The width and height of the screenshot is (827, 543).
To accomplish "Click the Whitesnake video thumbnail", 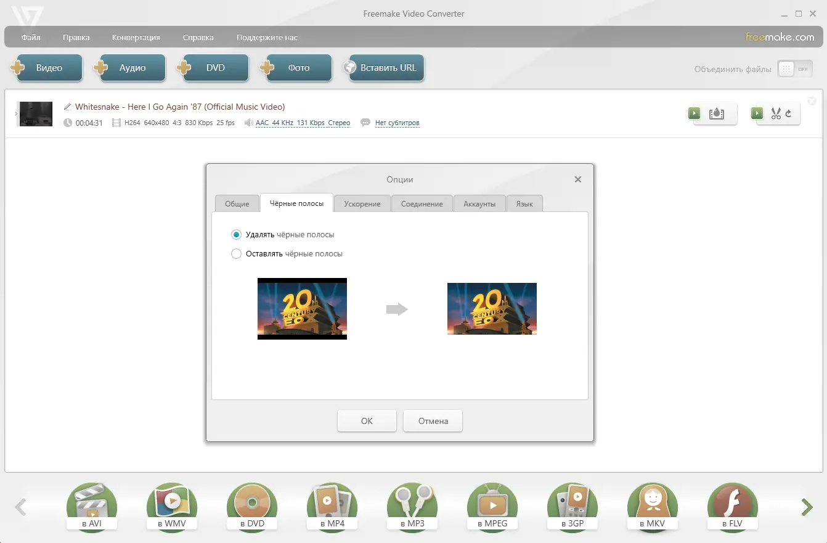I will (x=36, y=114).
